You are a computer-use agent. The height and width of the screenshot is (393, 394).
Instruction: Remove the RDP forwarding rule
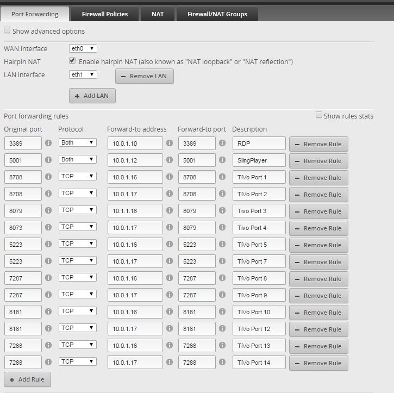point(318,144)
